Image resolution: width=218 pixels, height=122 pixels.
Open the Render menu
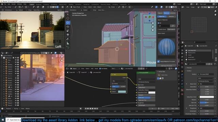click(14, 4)
